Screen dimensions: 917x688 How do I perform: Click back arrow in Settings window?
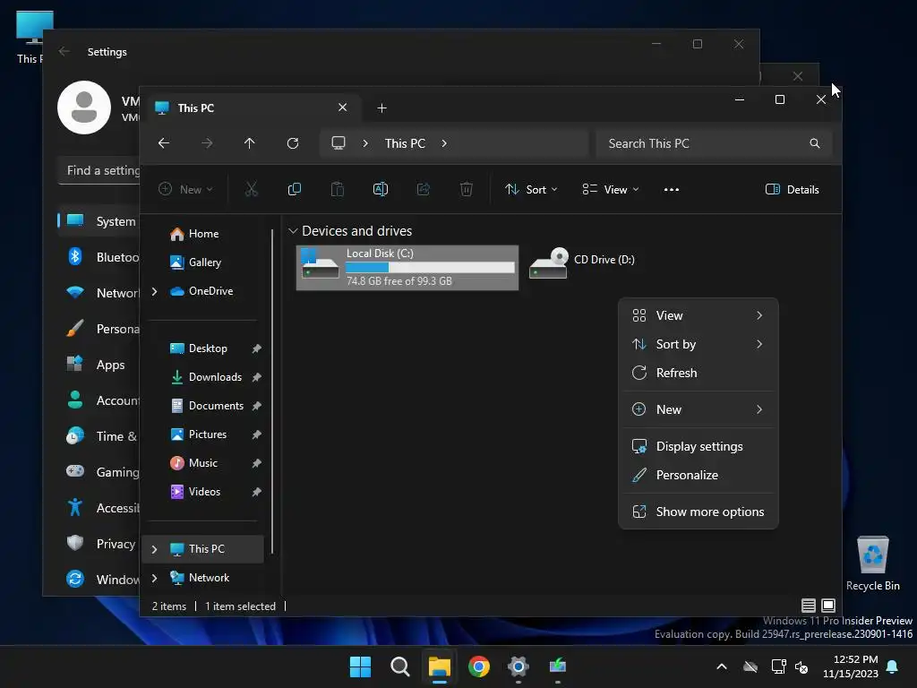pyautogui.click(x=64, y=51)
